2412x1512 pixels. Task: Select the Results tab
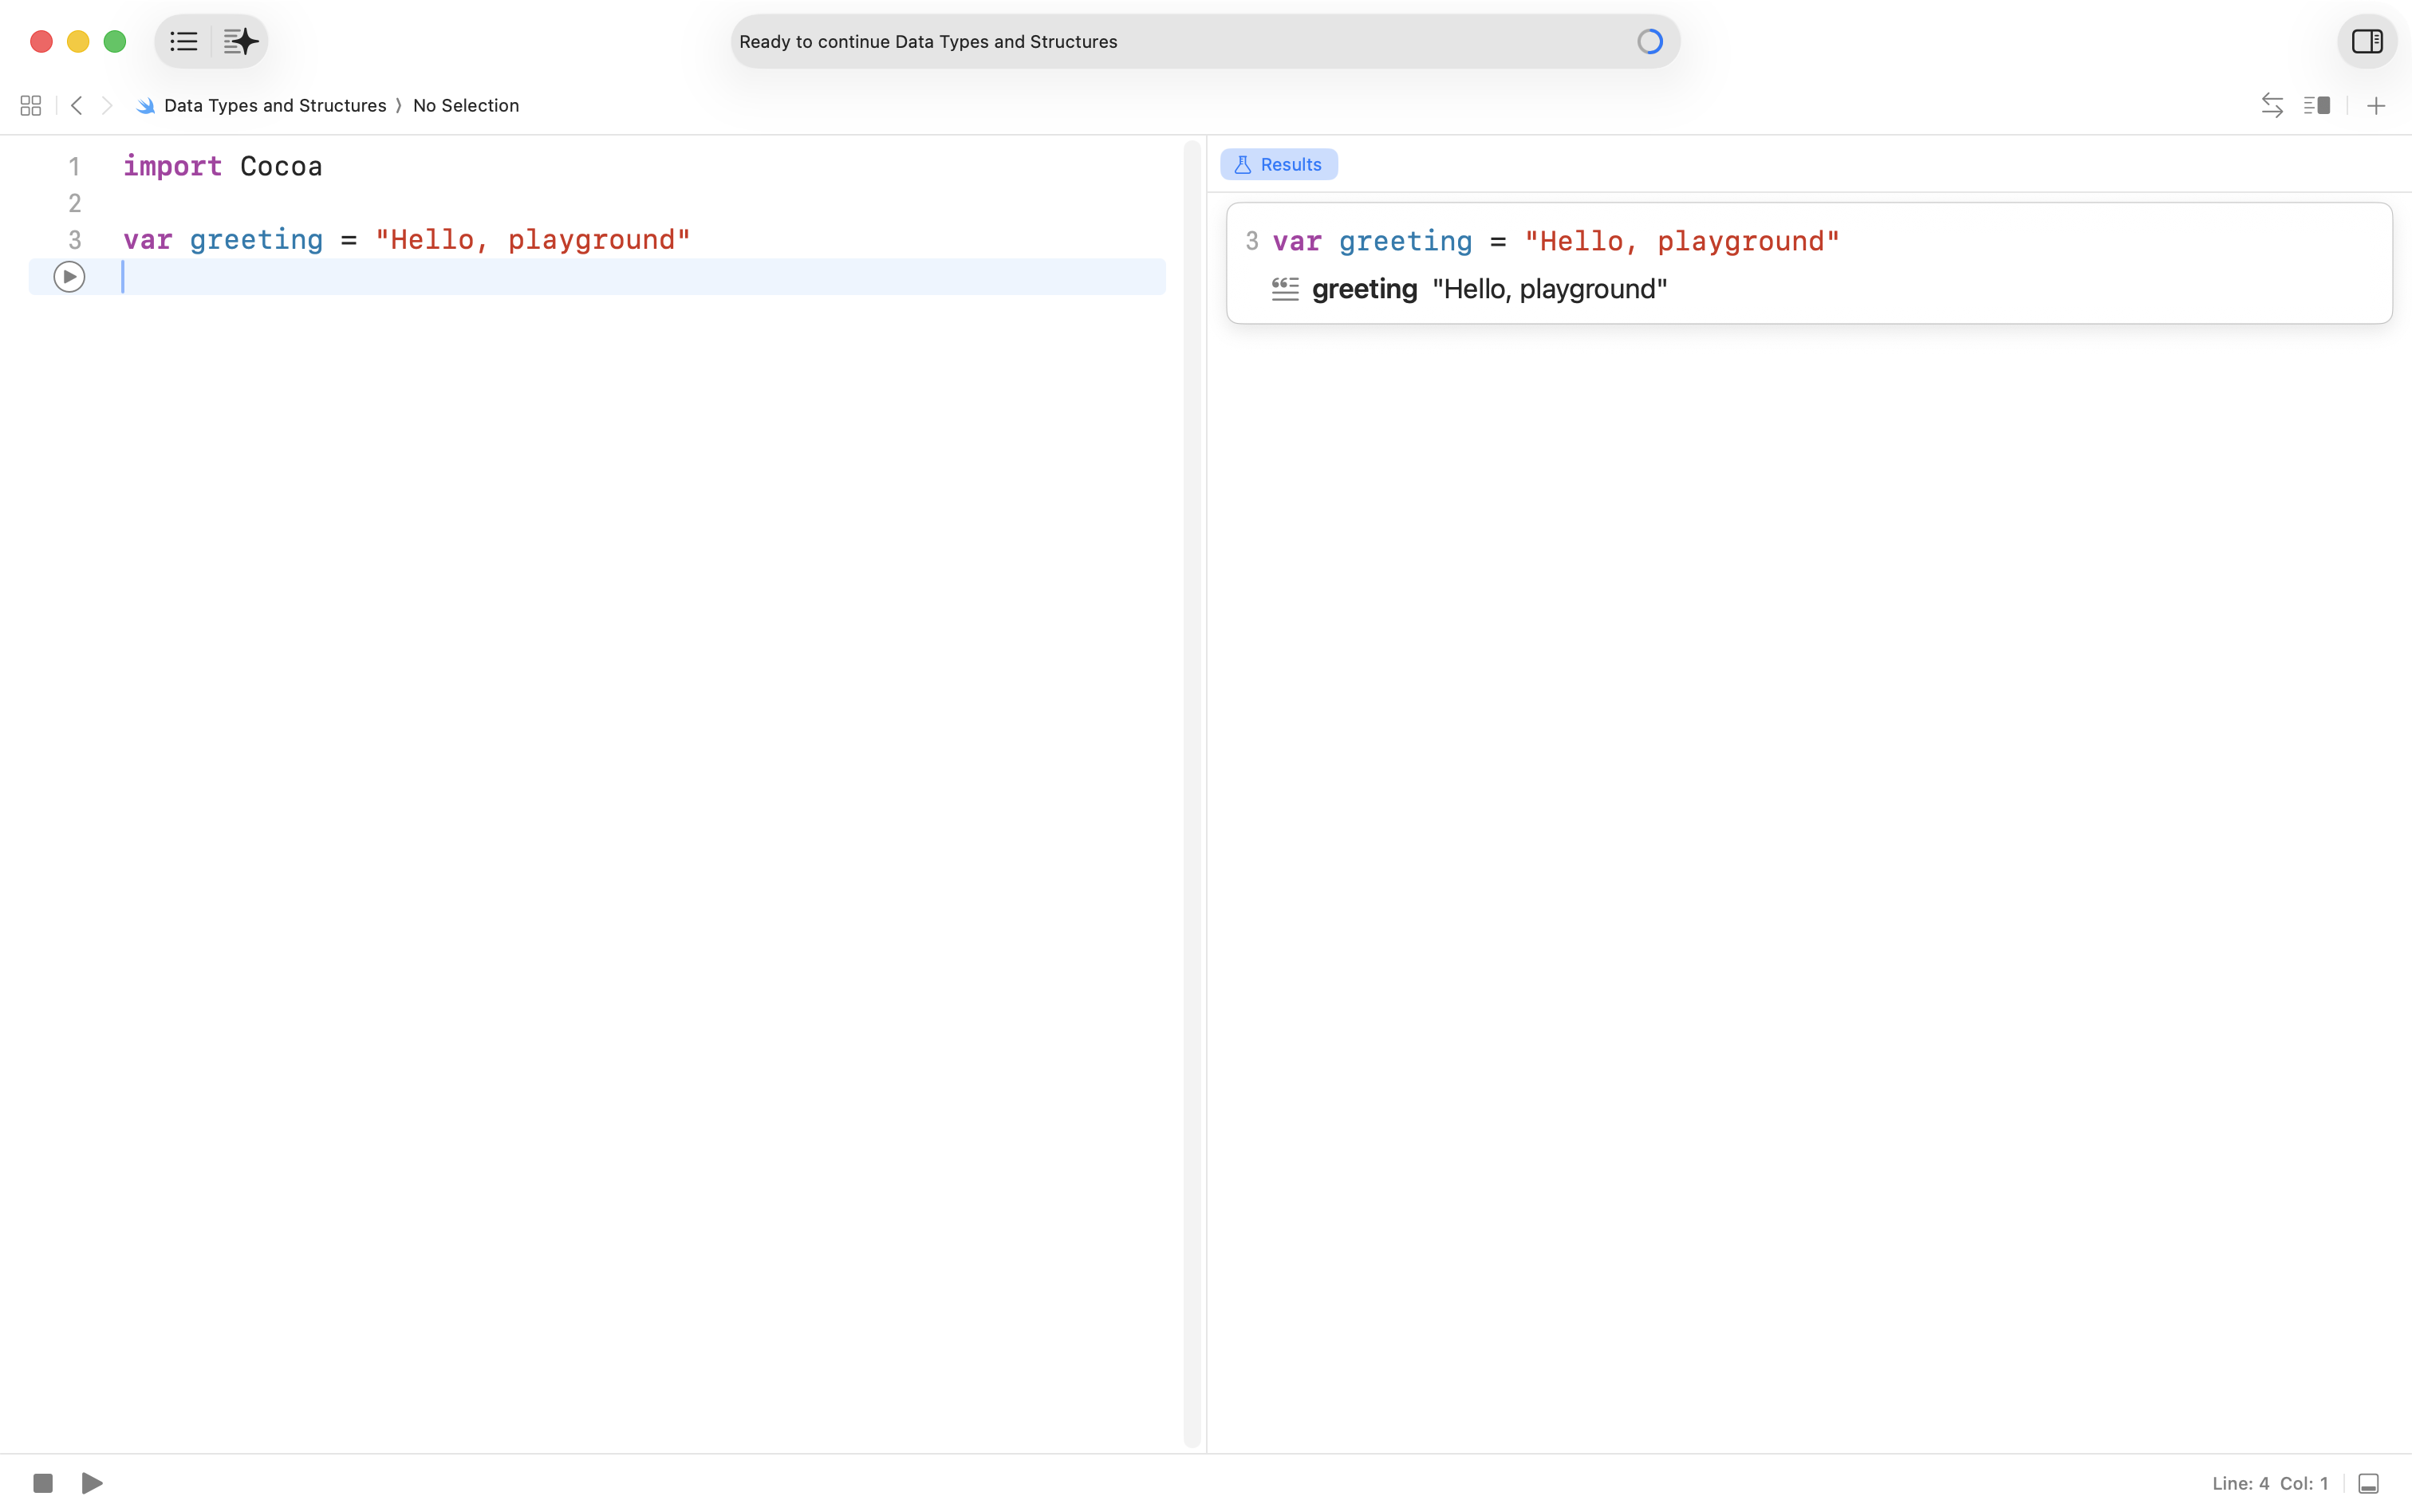[x=1278, y=164]
